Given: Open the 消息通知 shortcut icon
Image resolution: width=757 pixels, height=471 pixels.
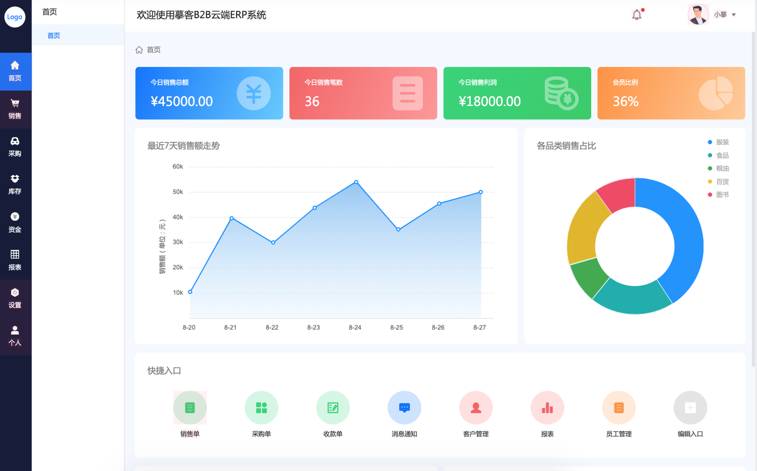Looking at the screenshot, I should click(x=405, y=408).
